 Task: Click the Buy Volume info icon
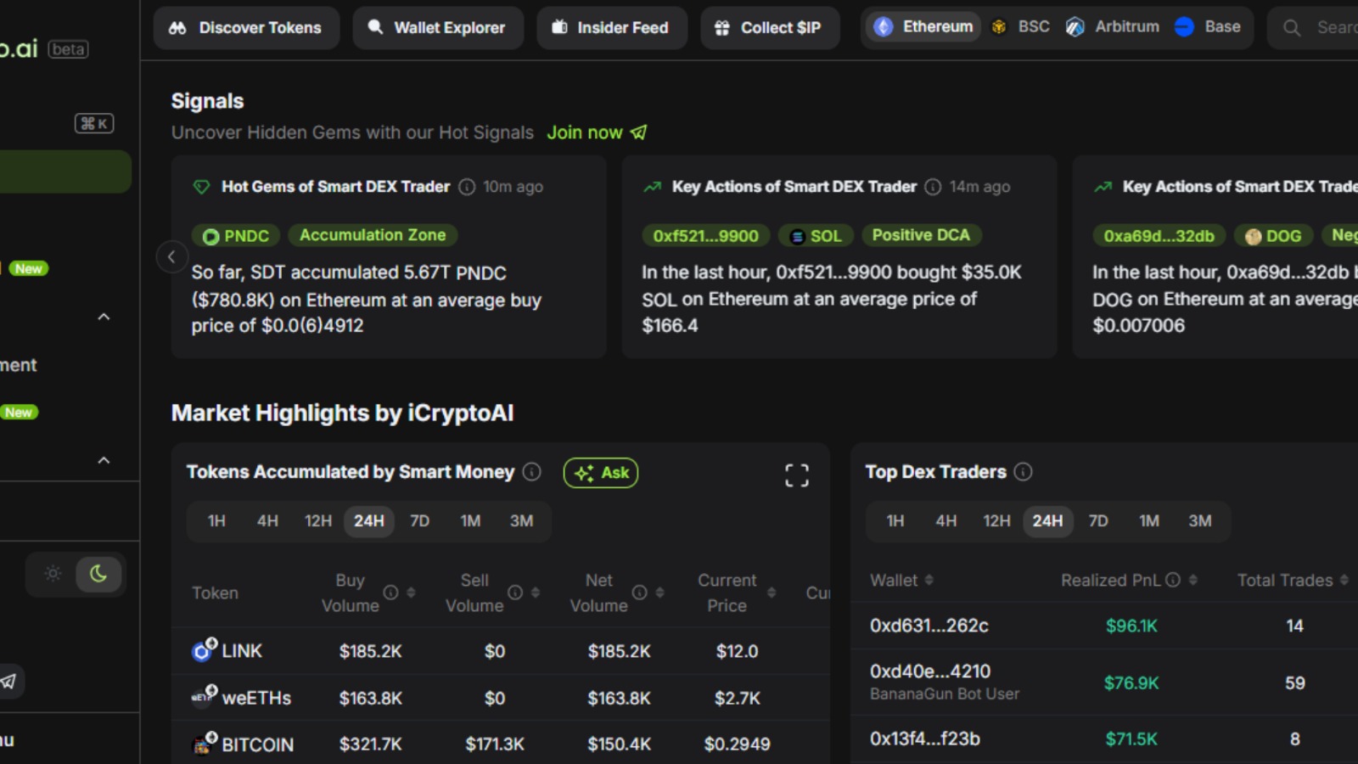(390, 593)
